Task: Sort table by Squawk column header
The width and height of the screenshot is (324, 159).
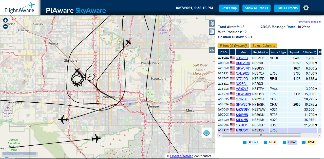Action: coord(294,52)
